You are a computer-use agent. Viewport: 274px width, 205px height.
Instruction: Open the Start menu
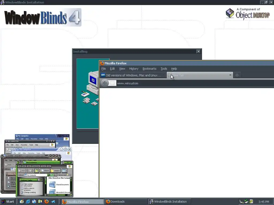click(x=8, y=202)
